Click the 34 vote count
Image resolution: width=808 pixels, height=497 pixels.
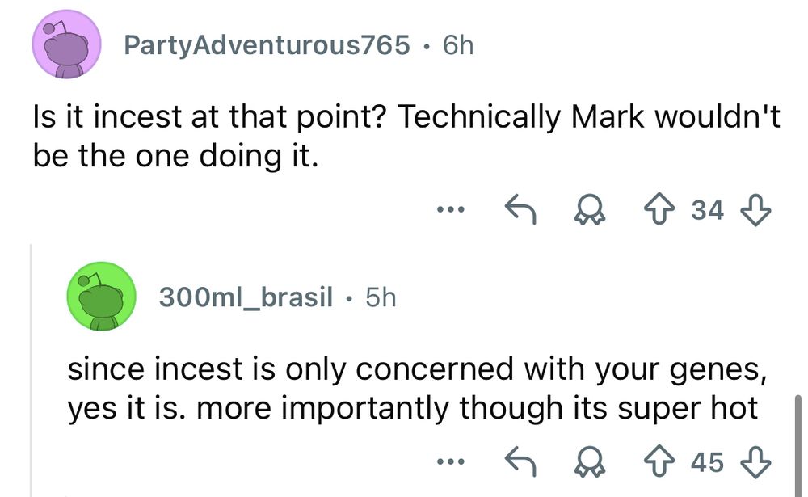(706, 210)
